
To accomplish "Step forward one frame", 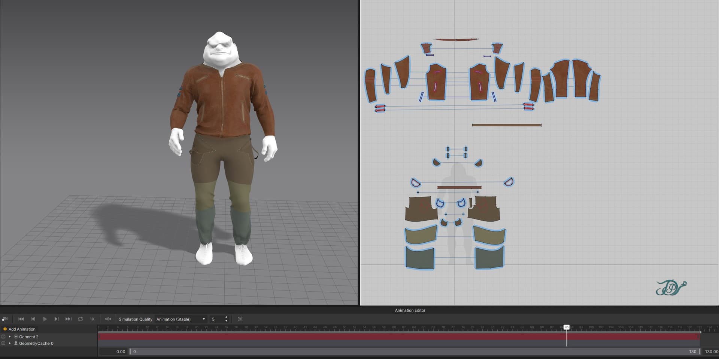I will [57, 319].
